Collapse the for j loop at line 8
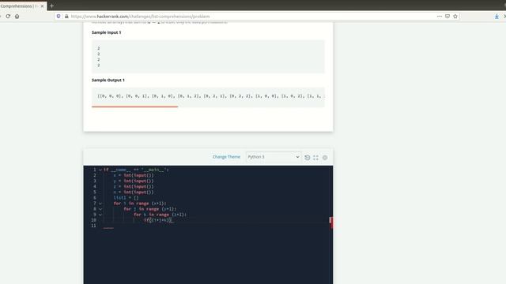This screenshot has height=284, width=506. [x=100, y=209]
